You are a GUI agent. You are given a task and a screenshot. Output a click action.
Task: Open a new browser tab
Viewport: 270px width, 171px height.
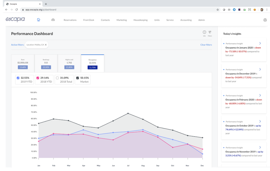click(x=46, y=4)
